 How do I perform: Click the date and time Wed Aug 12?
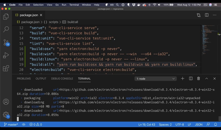pyautogui.click(x=189, y=5)
